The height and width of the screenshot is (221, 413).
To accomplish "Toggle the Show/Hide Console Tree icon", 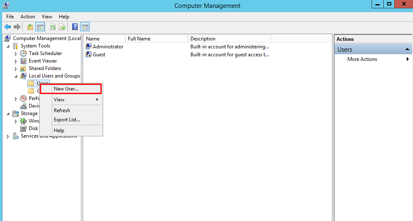I will pyautogui.click(x=40, y=27).
